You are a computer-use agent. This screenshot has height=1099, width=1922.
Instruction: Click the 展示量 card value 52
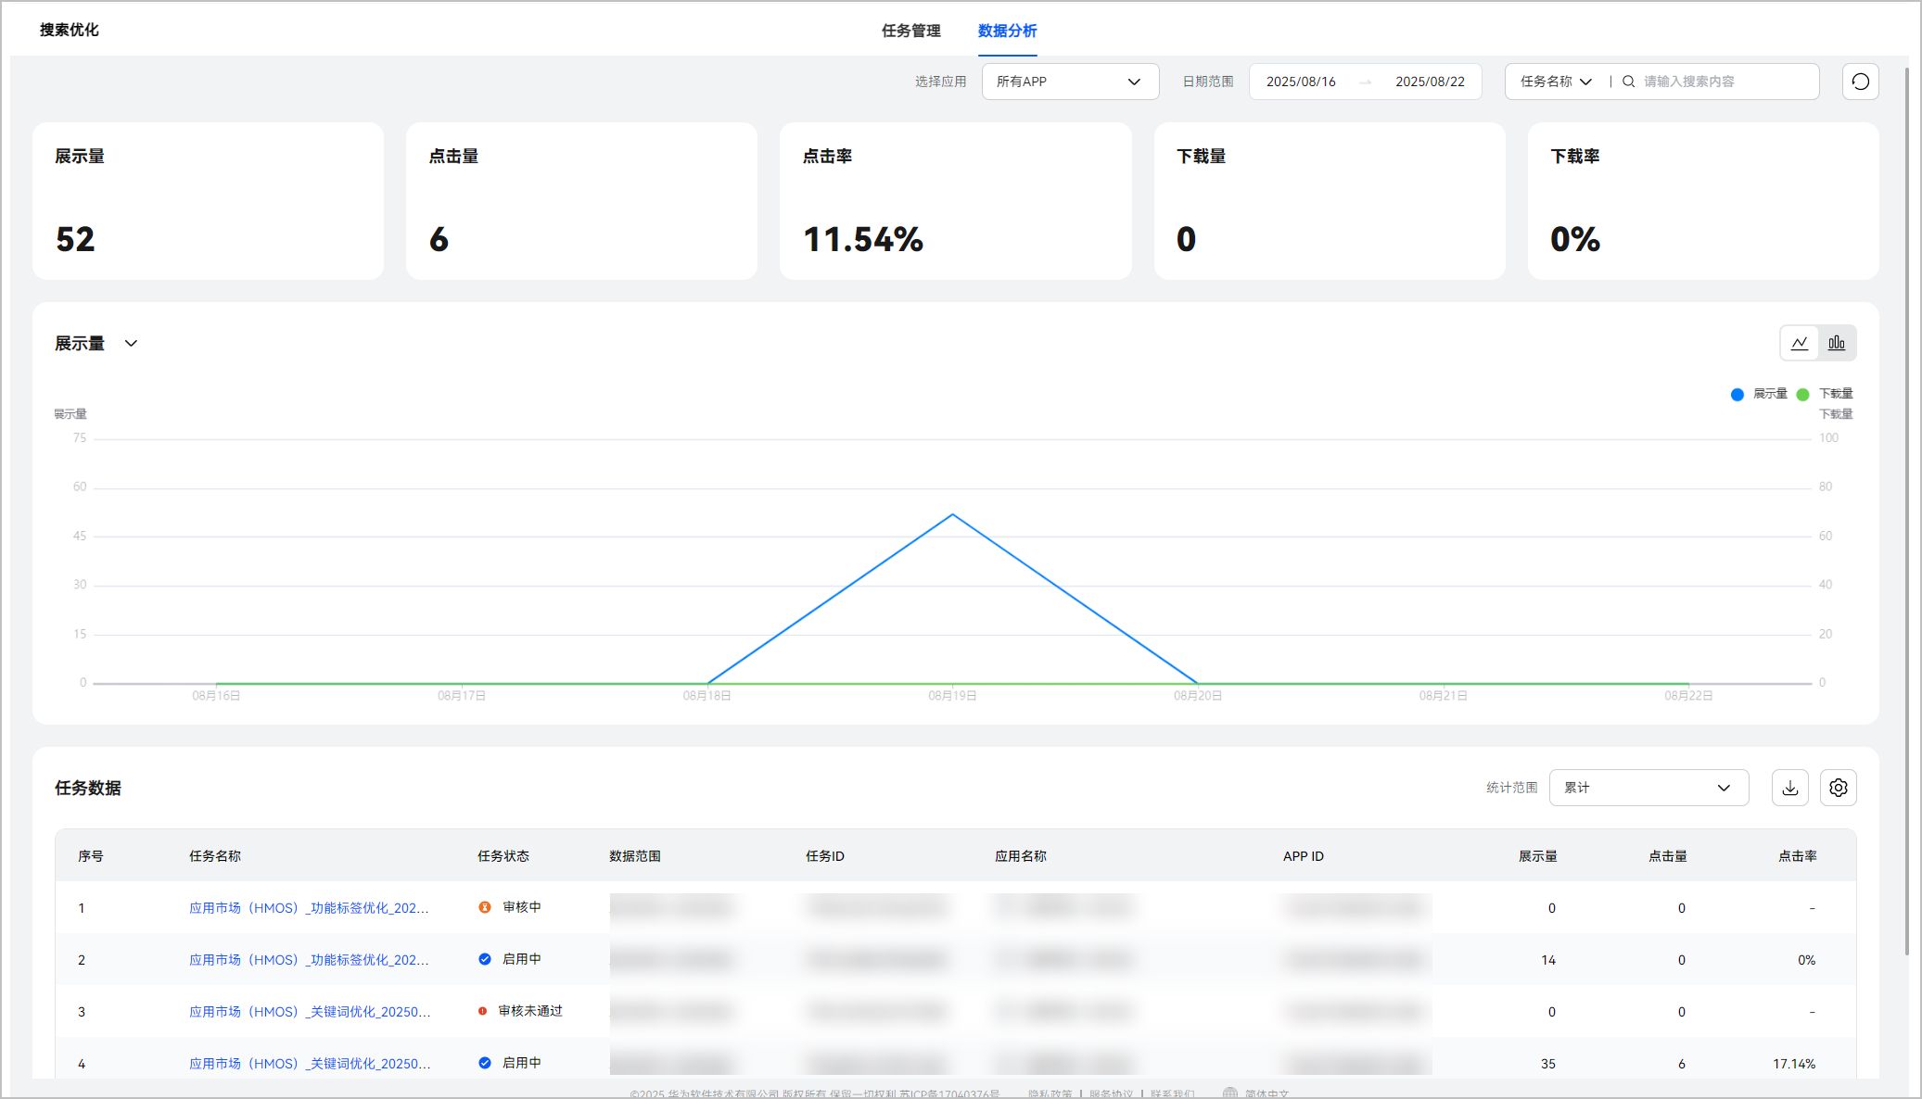click(x=75, y=239)
